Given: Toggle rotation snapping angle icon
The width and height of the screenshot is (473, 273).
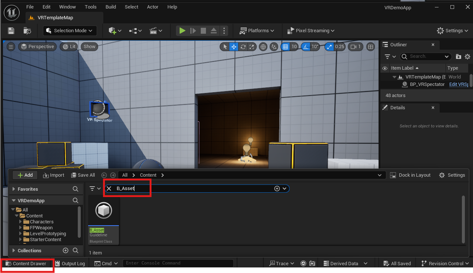Looking at the screenshot, I should click(306, 47).
